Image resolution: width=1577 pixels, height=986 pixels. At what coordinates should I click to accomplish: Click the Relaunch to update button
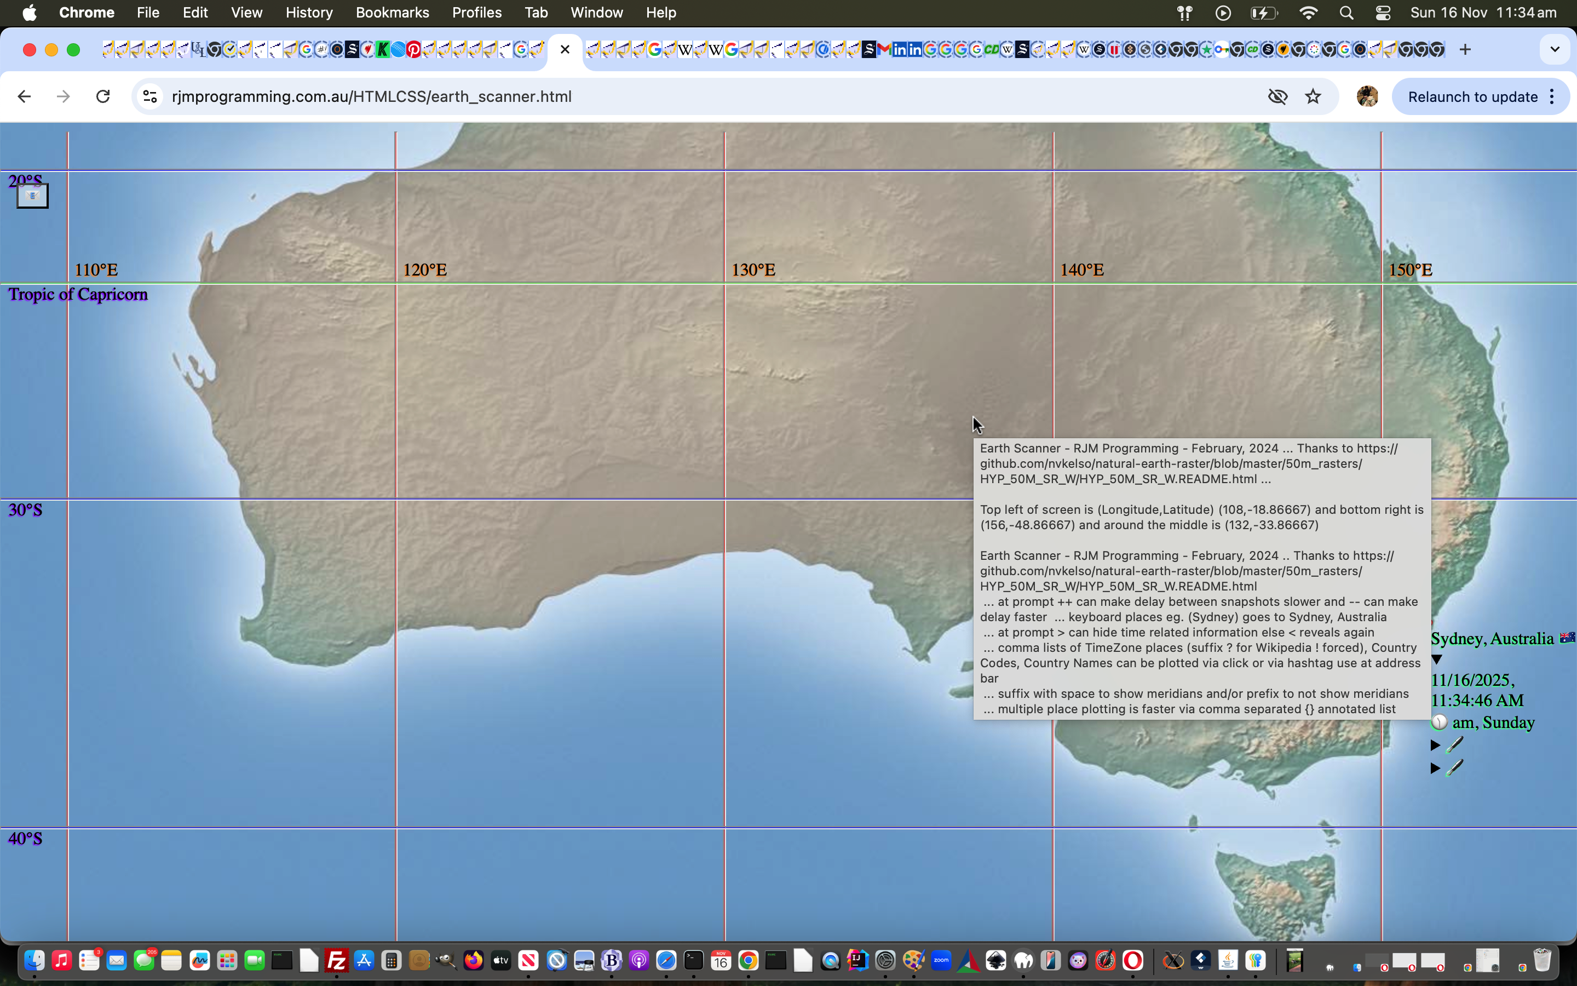(1472, 96)
